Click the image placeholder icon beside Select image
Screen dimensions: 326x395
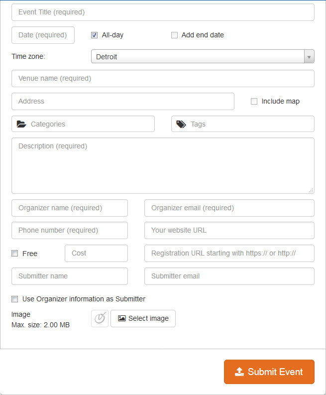(100, 318)
